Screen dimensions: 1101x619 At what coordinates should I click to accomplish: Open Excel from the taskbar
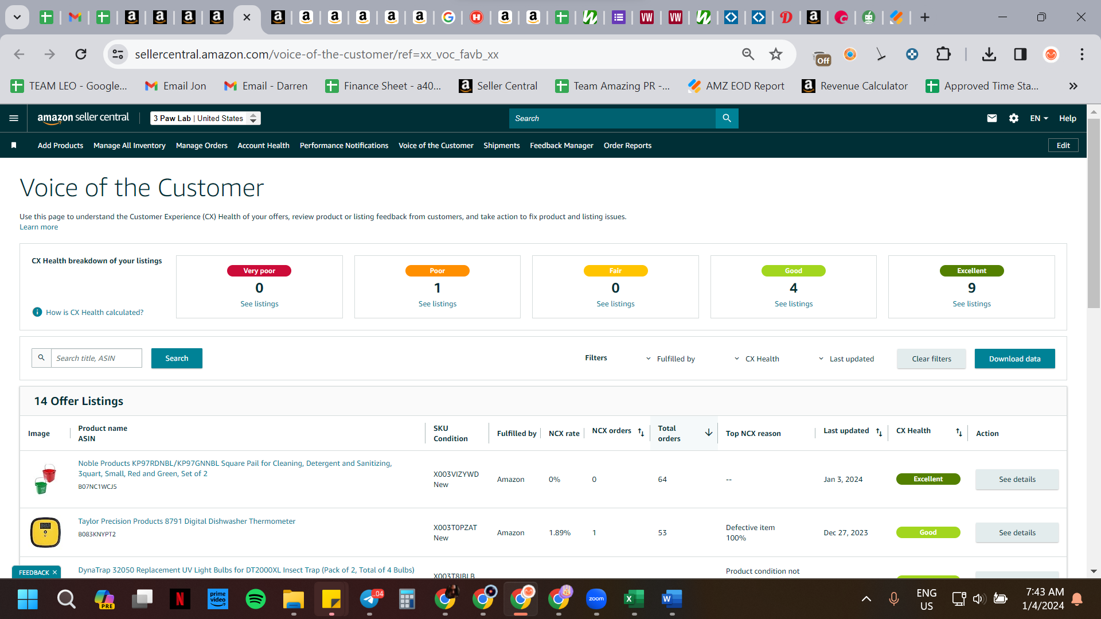tap(634, 599)
